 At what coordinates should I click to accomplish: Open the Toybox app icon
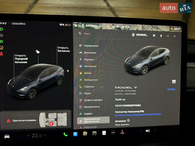(x=85, y=134)
